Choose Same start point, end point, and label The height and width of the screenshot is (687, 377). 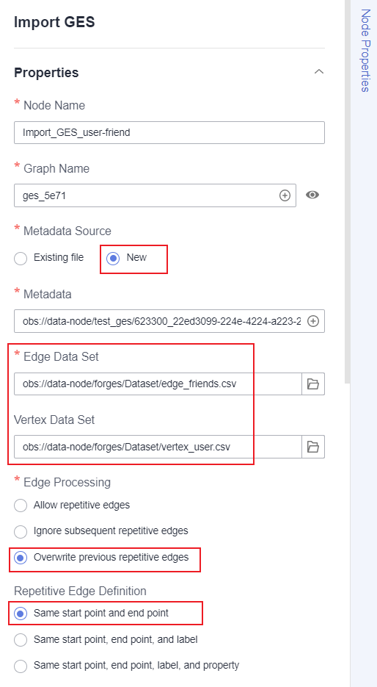coord(21,640)
